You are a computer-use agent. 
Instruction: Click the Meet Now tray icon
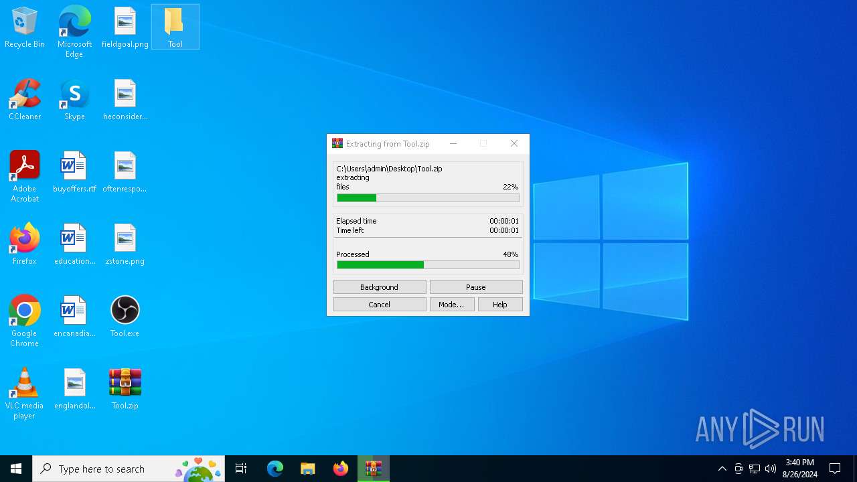(738, 469)
